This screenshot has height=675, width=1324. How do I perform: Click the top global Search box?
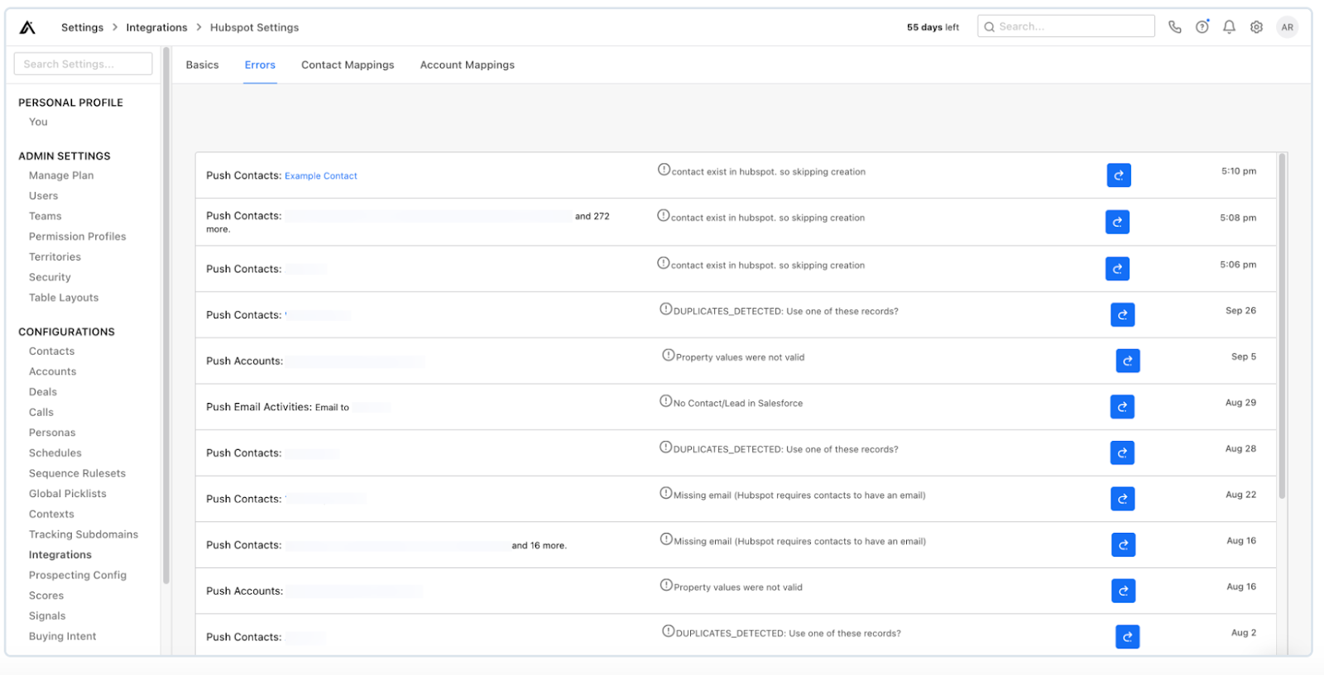(1066, 26)
